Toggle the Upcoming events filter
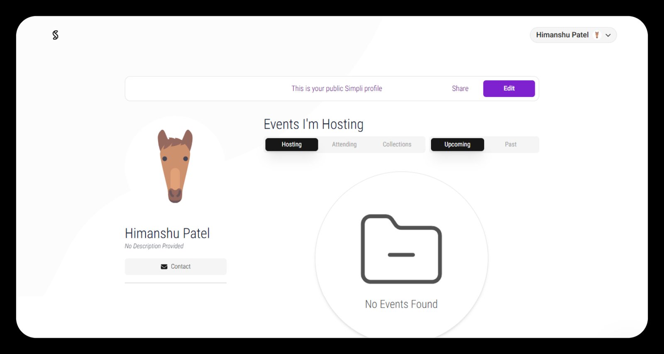This screenshot has width=664, height=354. pos(457,144)
